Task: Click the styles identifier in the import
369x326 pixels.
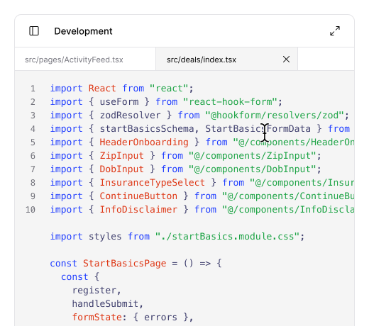Action: [105, 237]
